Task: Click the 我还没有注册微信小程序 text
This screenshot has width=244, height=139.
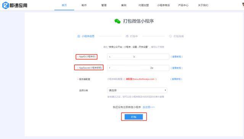Action: coord(127,107)
